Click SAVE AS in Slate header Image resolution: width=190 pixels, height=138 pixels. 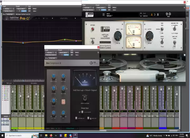coord(145,16)
